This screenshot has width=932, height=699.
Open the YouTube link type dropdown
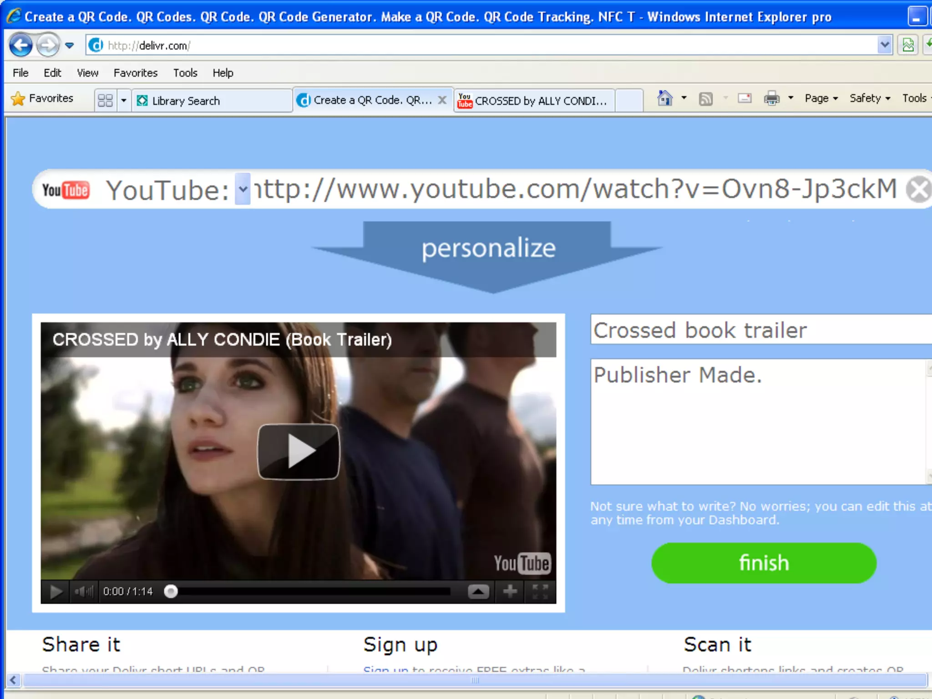click(x=243, y=189)
